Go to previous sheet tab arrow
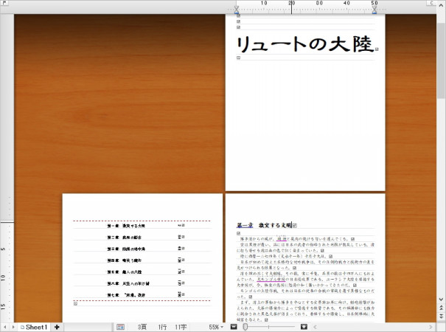The width and height of the screenshot is (446, 332). pyautogui.click(x=5, y=327)
